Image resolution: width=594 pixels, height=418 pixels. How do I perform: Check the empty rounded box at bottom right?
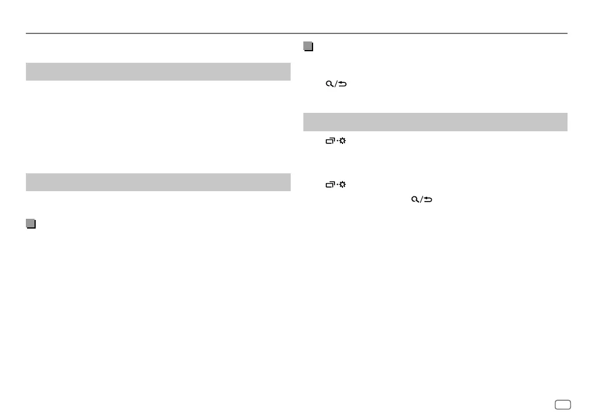pos(563,405)
